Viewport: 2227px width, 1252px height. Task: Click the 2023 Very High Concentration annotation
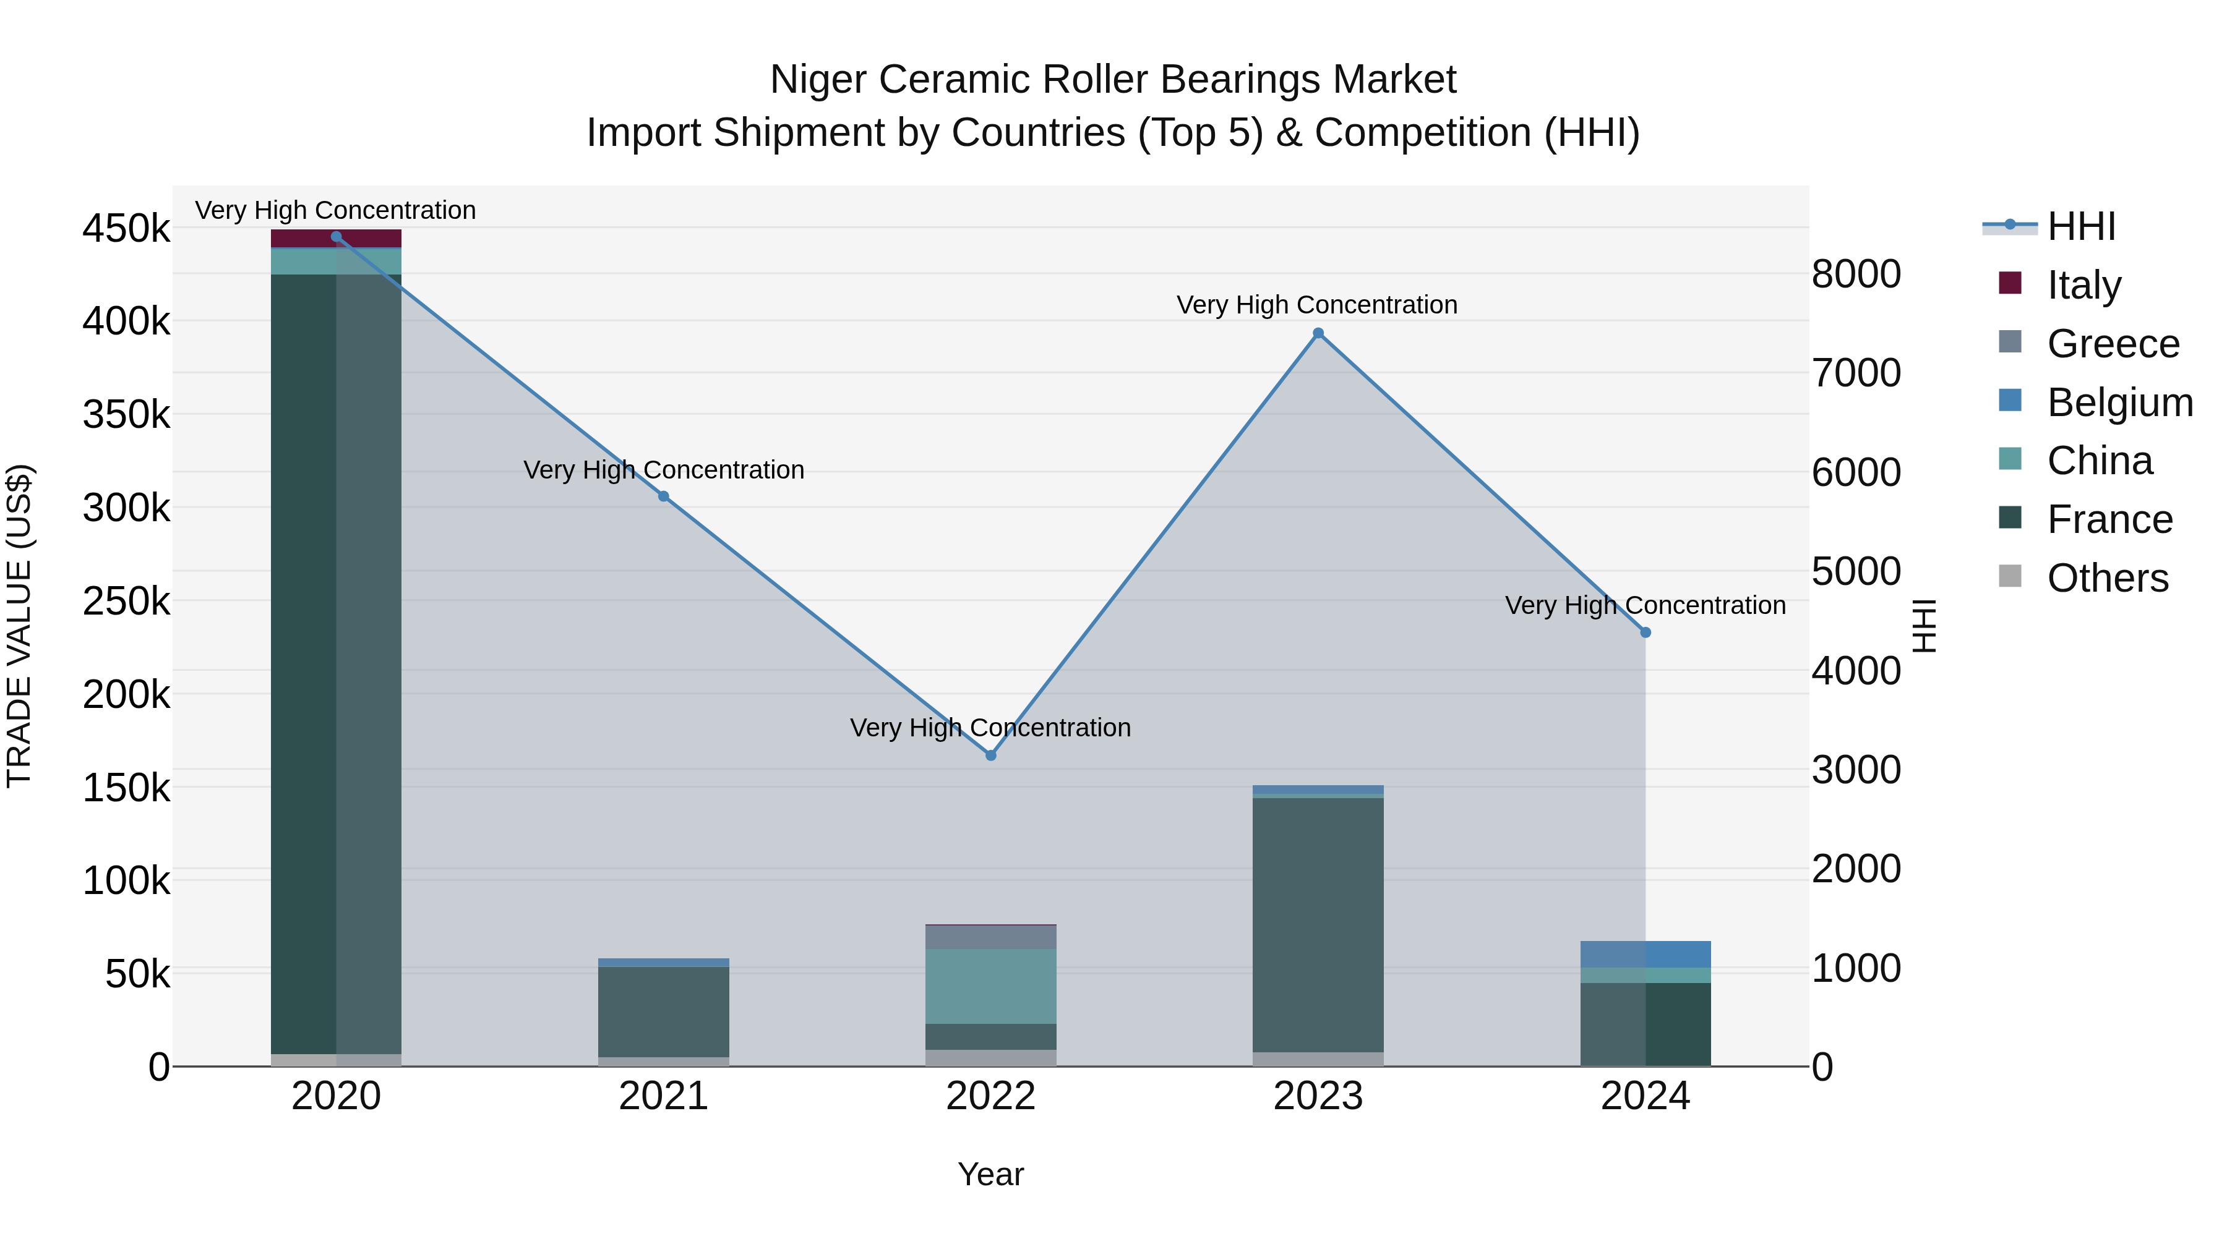tap(1316, 305)
